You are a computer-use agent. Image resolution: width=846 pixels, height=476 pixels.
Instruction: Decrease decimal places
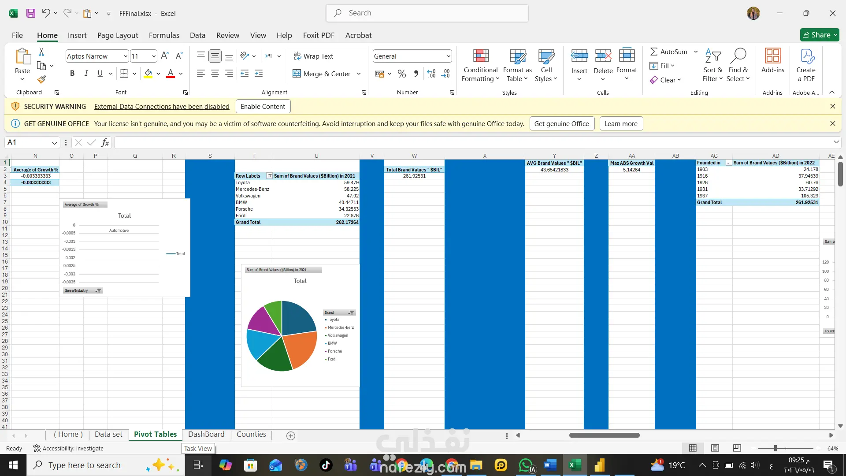446,74
